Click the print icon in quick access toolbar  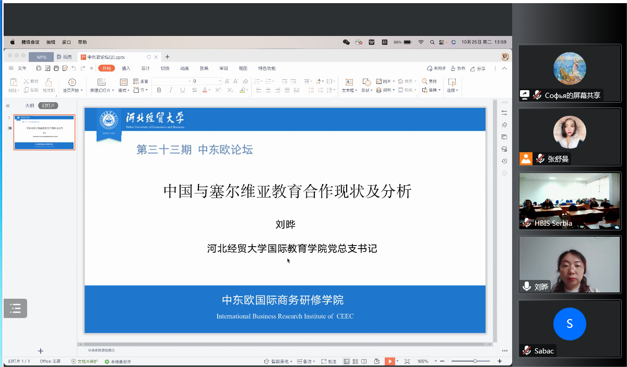click(x=56, y=68)
